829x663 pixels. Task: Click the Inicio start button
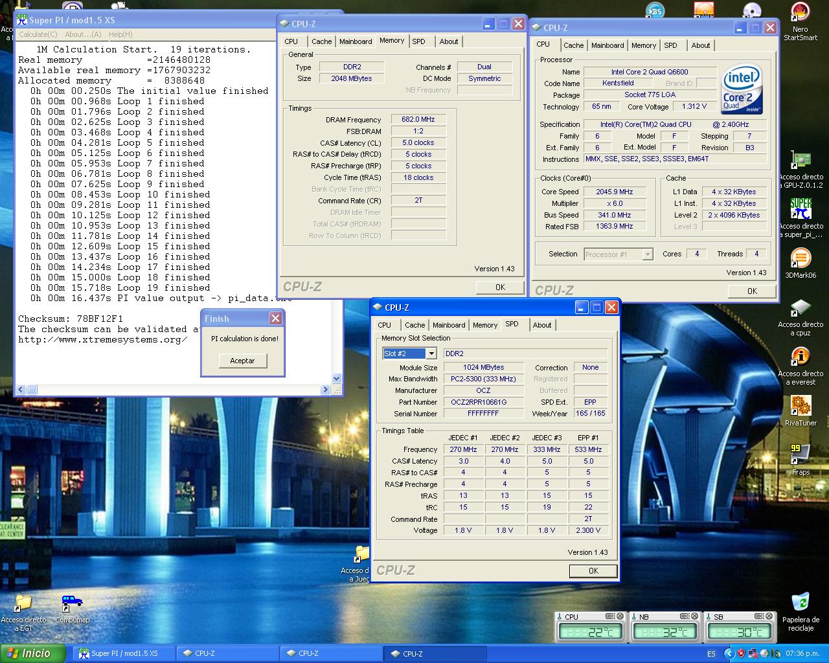click(x=32, y=653)
